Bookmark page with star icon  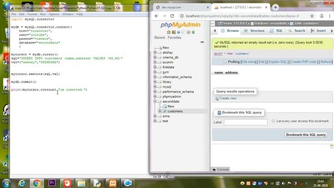click(x=312, y=16)
